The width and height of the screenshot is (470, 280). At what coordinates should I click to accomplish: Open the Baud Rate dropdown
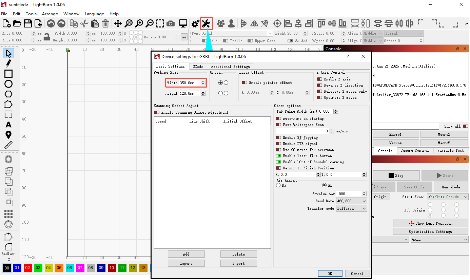pos(351,201)
